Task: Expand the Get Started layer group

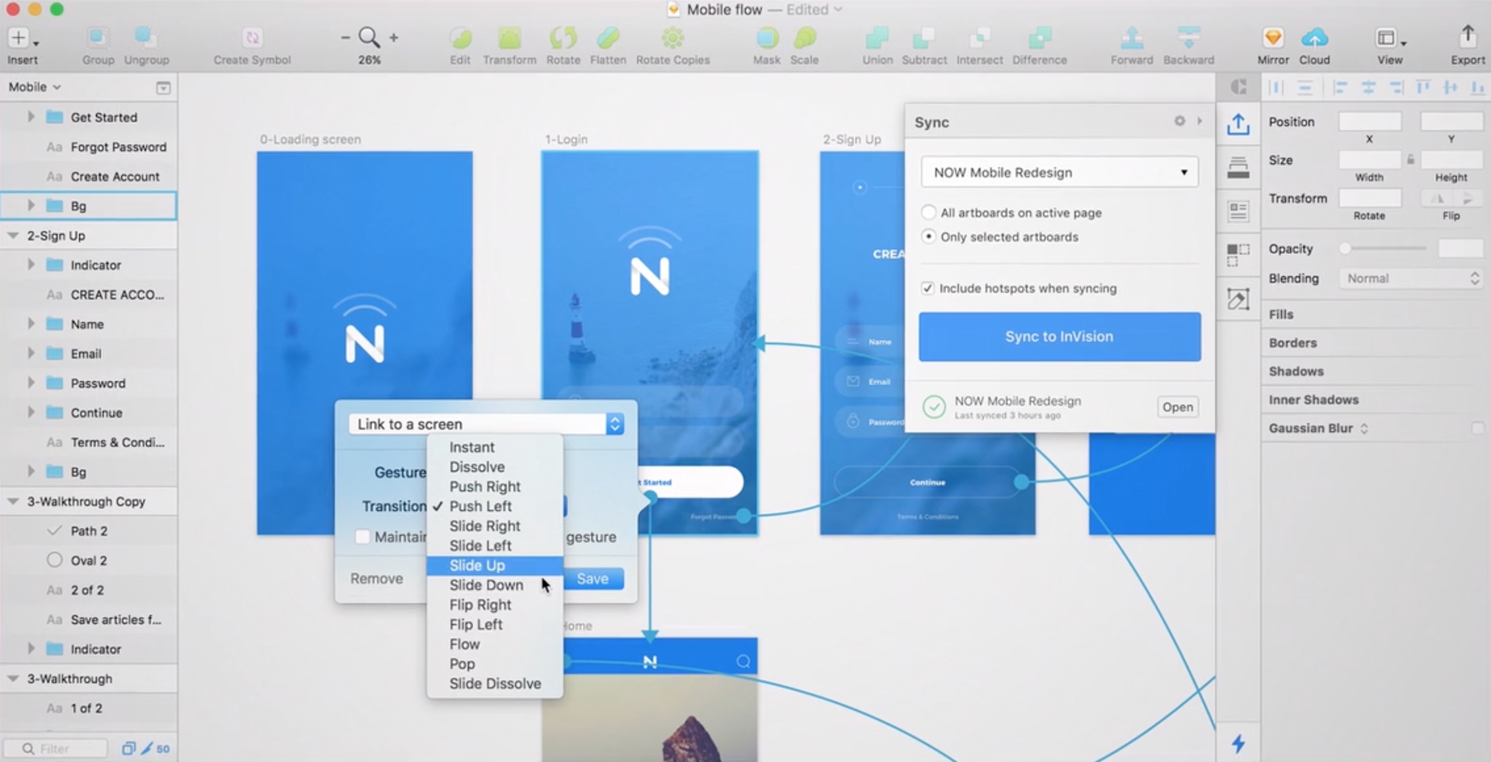Action: coord(30,117)
